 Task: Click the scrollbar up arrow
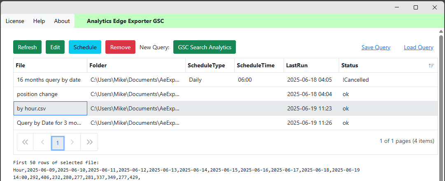tap(441, 31)
